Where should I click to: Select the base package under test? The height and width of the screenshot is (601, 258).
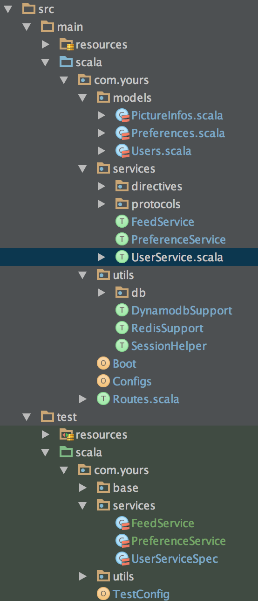pos(125,488)
